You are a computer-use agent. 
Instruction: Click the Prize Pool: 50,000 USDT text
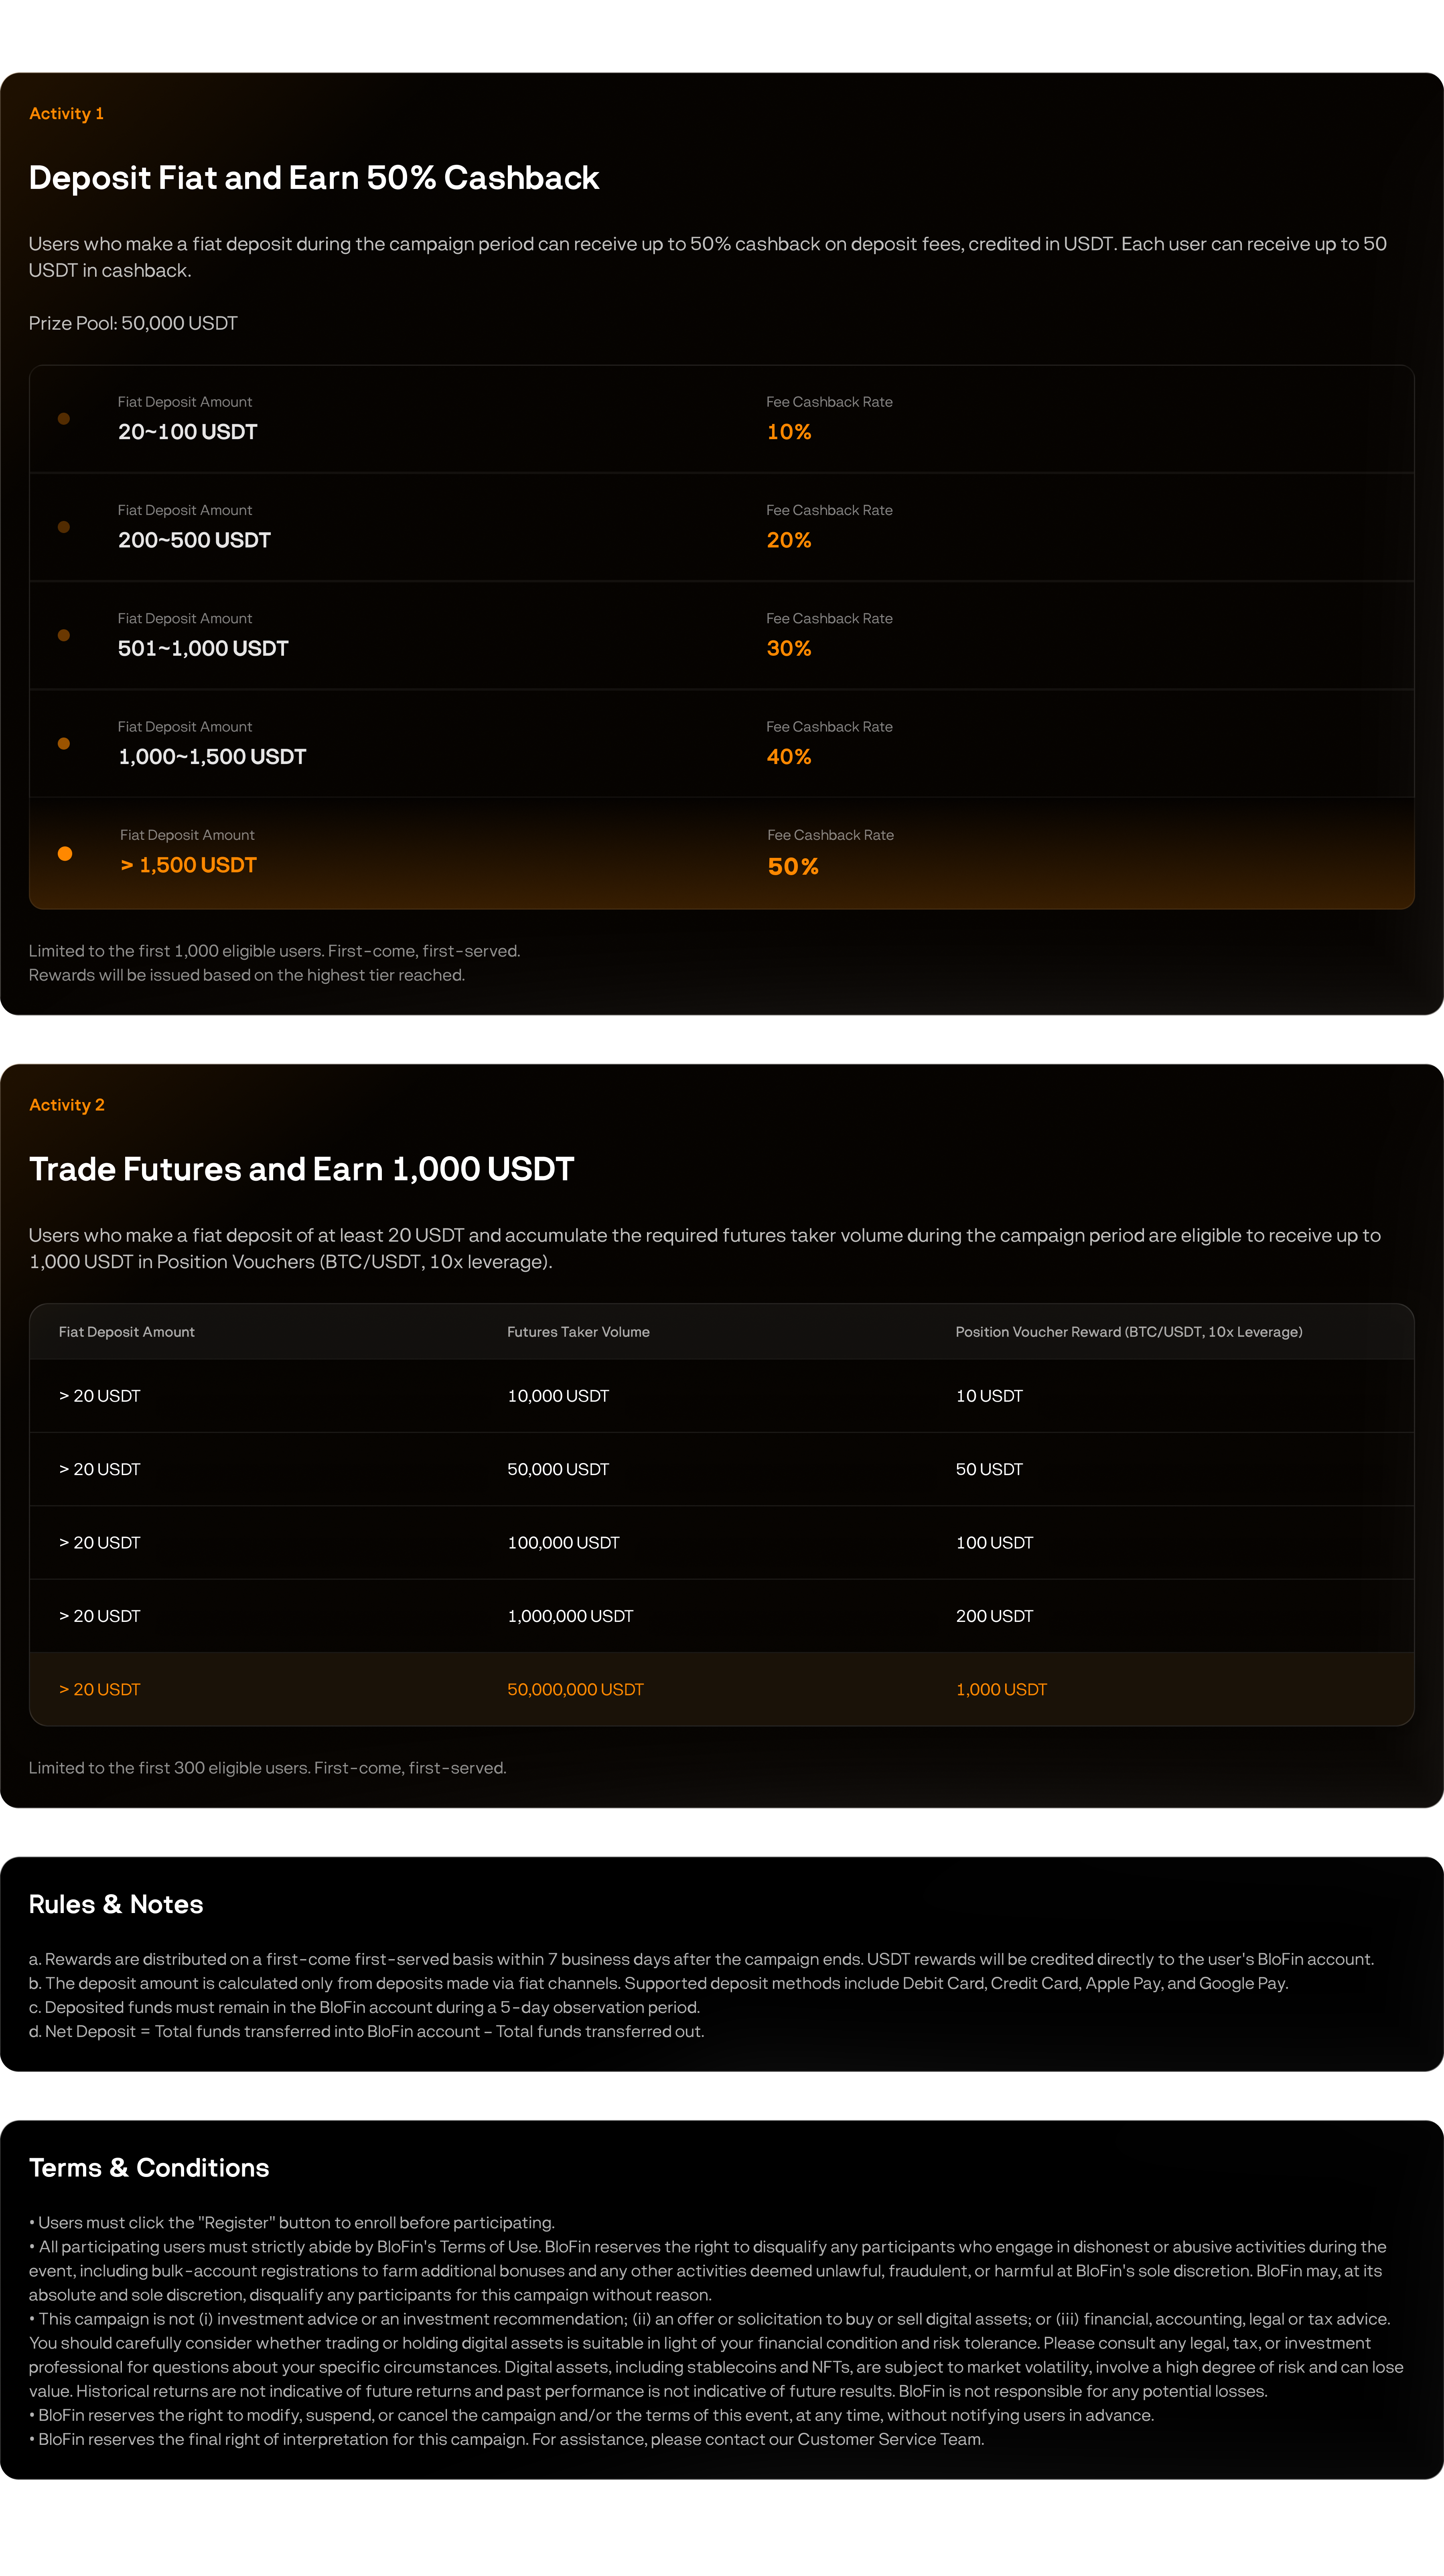pos(133,323)
